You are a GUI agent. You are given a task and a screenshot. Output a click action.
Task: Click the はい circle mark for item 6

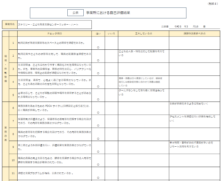[98, 112]
